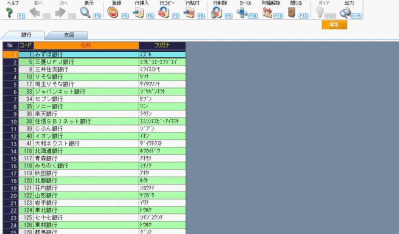Select the 埼玉りそな銀行 cell
The height and width of the screenshot is (234, 399).
(86, 84)
